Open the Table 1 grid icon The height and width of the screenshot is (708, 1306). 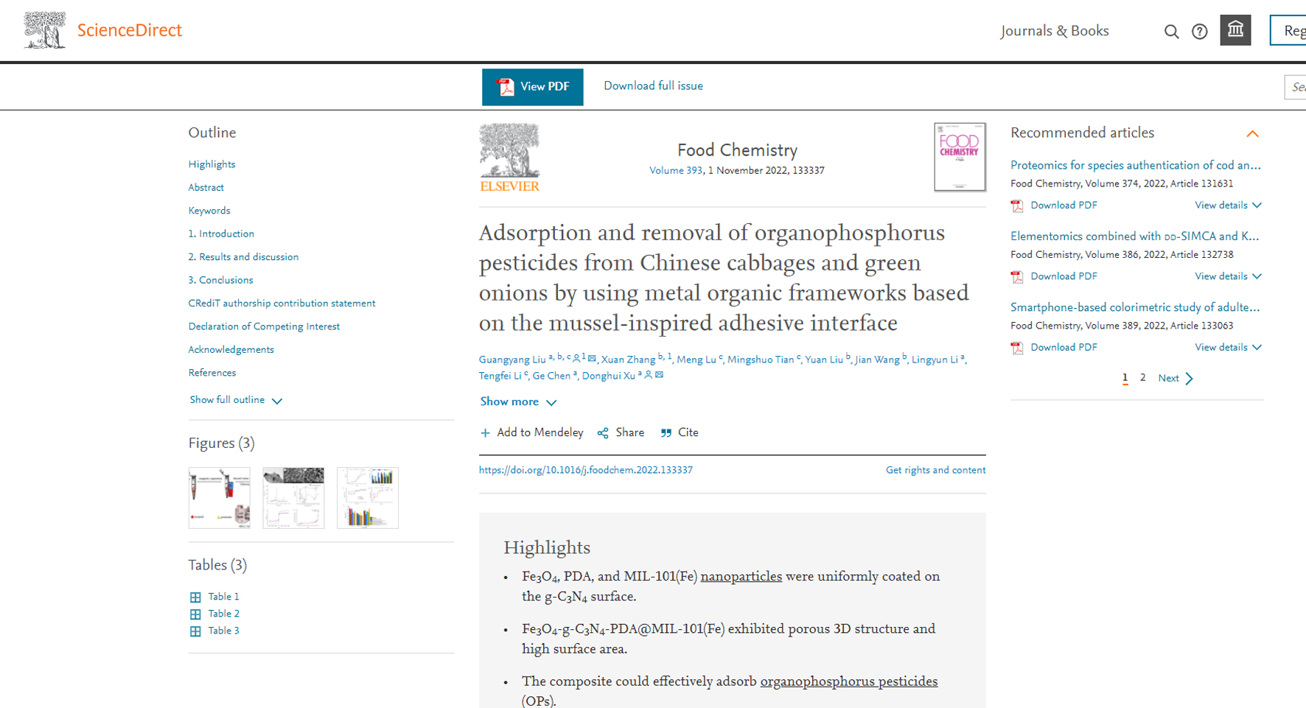(195, 597)
